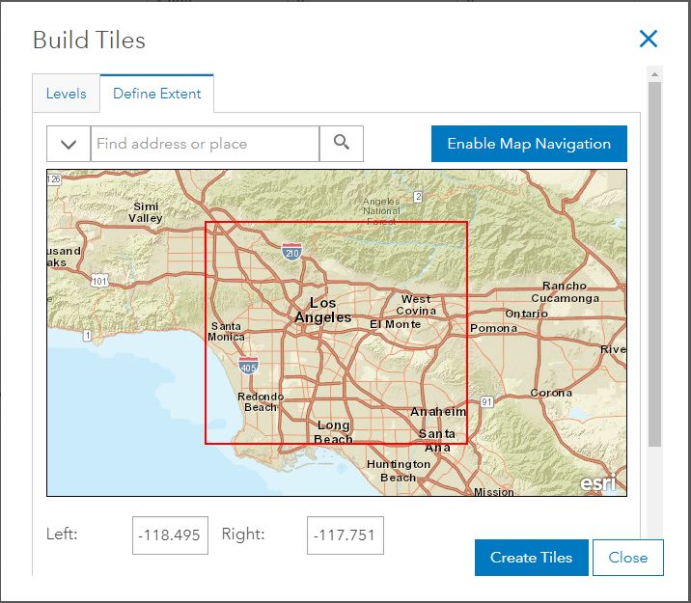Select the Define Extent tab

click(x=157, y=94)
